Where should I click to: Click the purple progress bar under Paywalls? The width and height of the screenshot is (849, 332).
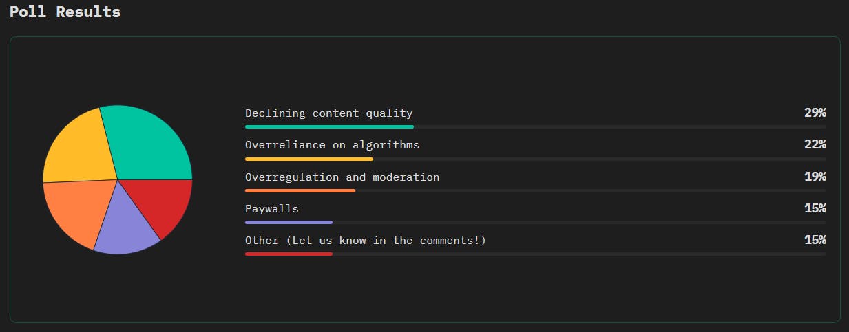coord(289,222)
